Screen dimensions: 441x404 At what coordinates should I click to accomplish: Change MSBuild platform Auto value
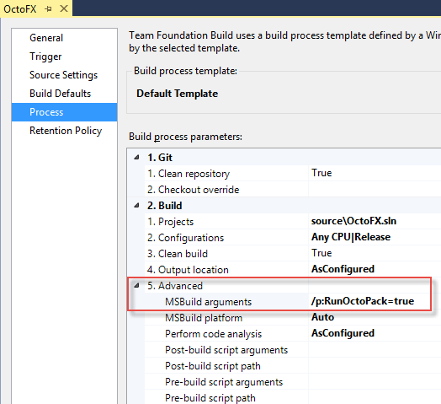[x=375, y=317]
